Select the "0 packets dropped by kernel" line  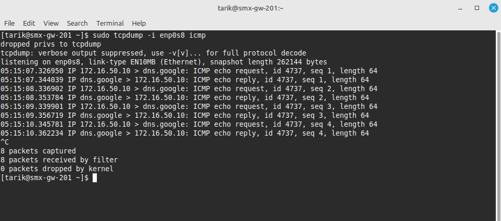(x=57, y=169)
